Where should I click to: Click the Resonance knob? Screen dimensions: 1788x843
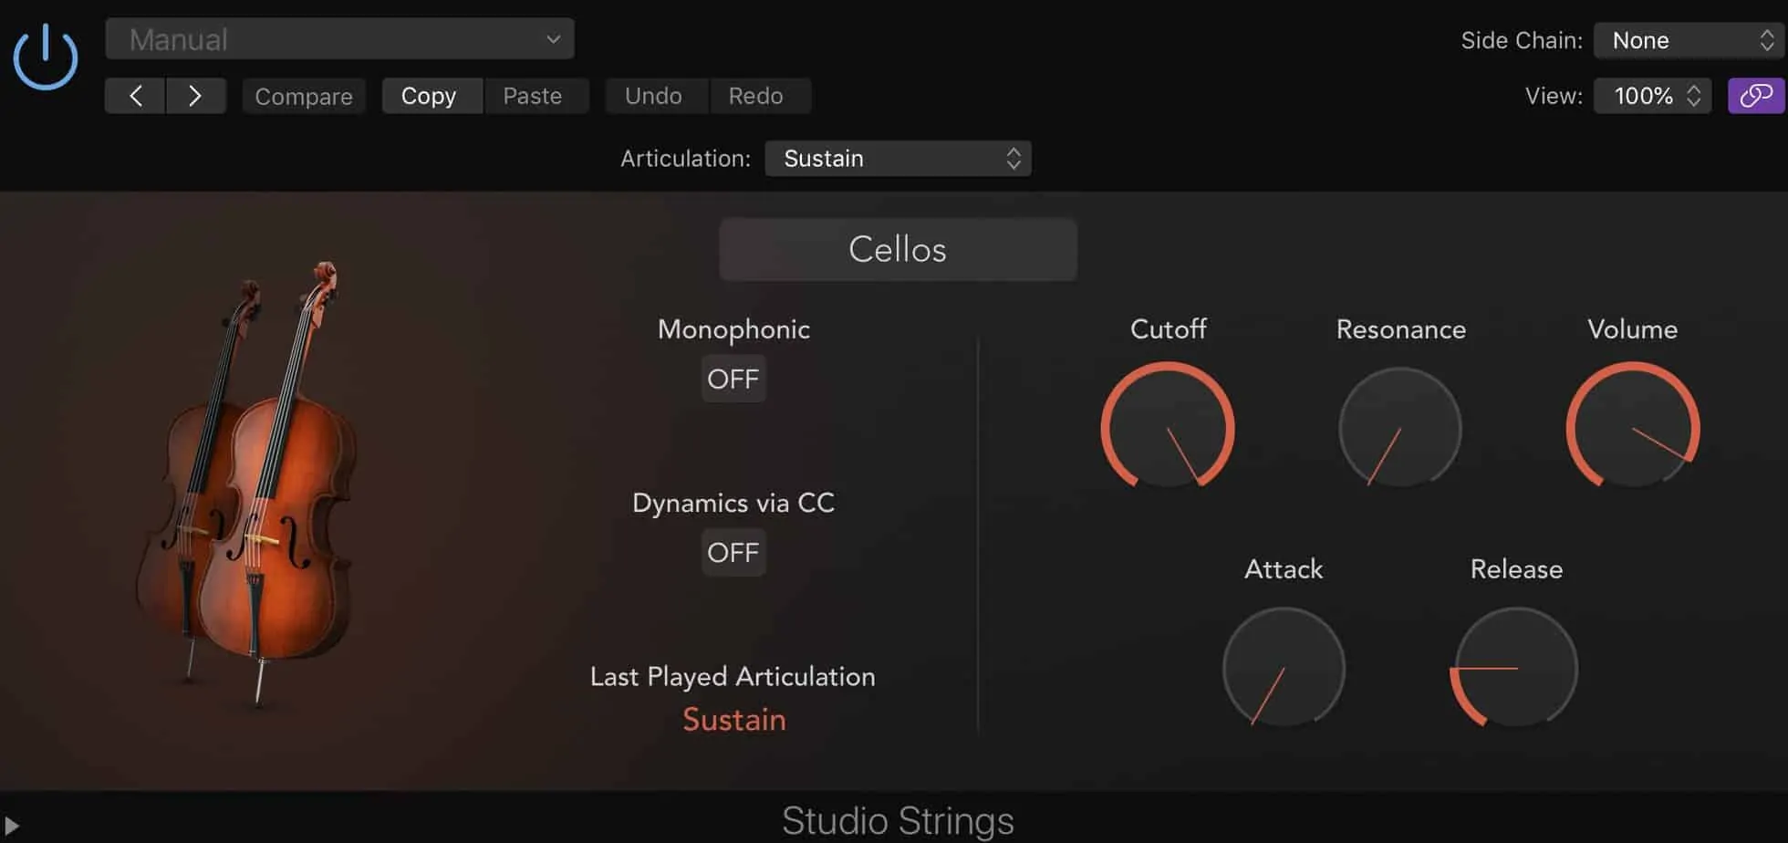[1400, 427]
